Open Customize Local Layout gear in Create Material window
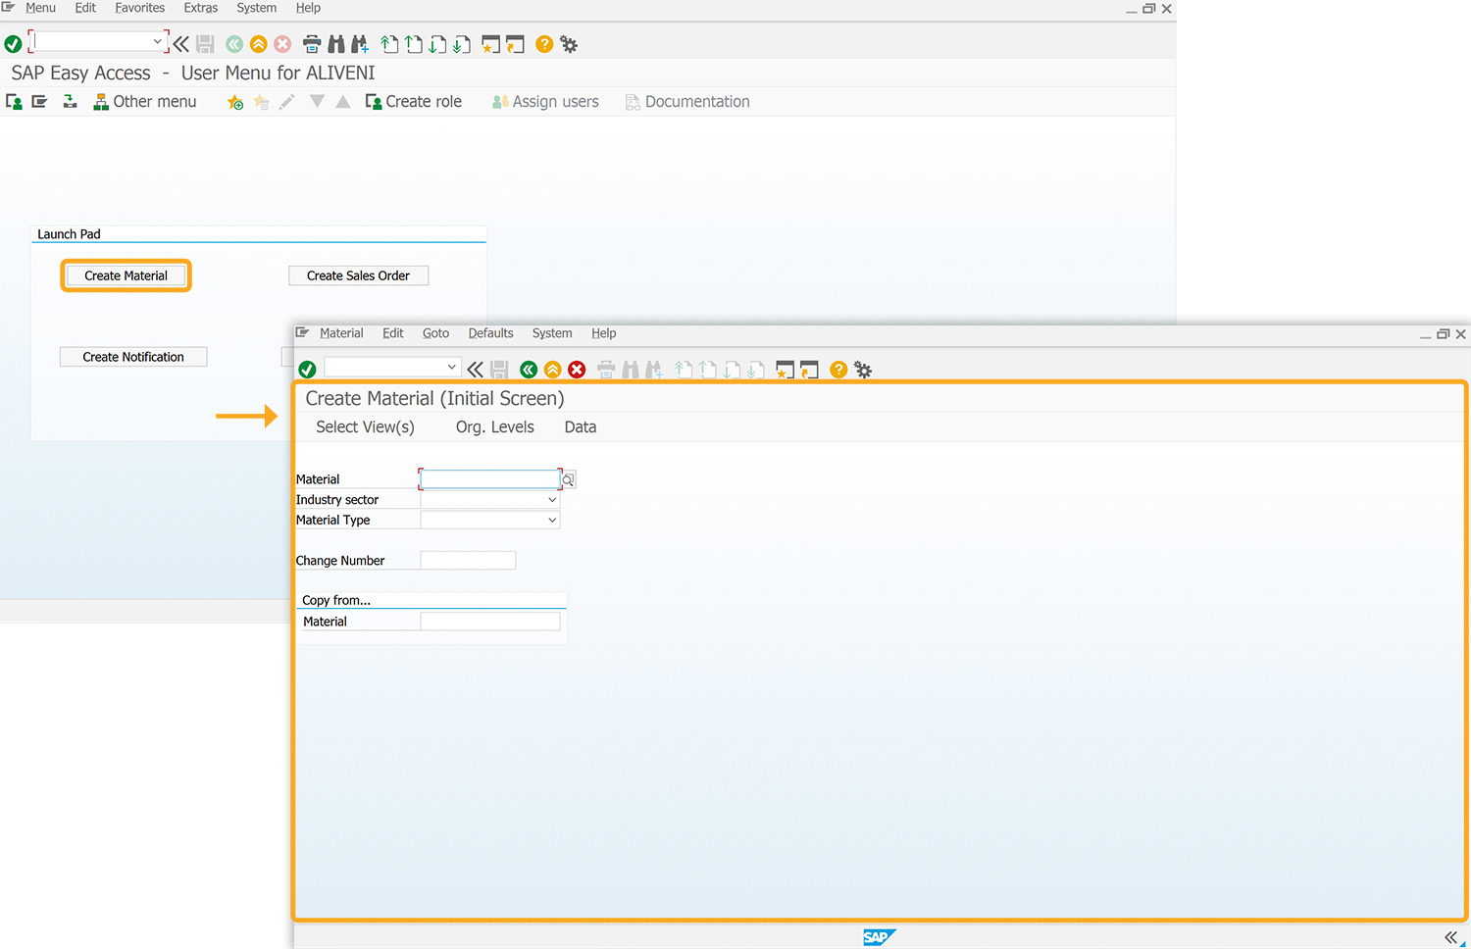1471x949 pixels. click(863, 370)
